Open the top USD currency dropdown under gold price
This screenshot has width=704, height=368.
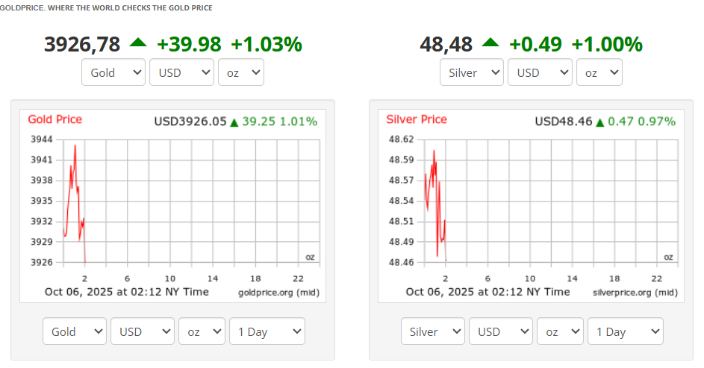click(181, 72)
